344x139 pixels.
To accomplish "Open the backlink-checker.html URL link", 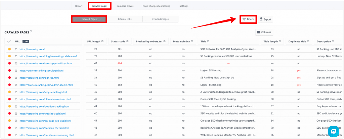I will pyautogui.click(x=44, y=128).
